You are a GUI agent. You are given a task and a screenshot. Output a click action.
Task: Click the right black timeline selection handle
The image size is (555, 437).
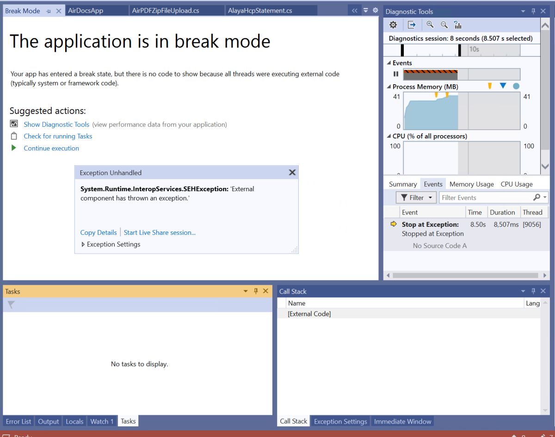click(x=459, y=50)
